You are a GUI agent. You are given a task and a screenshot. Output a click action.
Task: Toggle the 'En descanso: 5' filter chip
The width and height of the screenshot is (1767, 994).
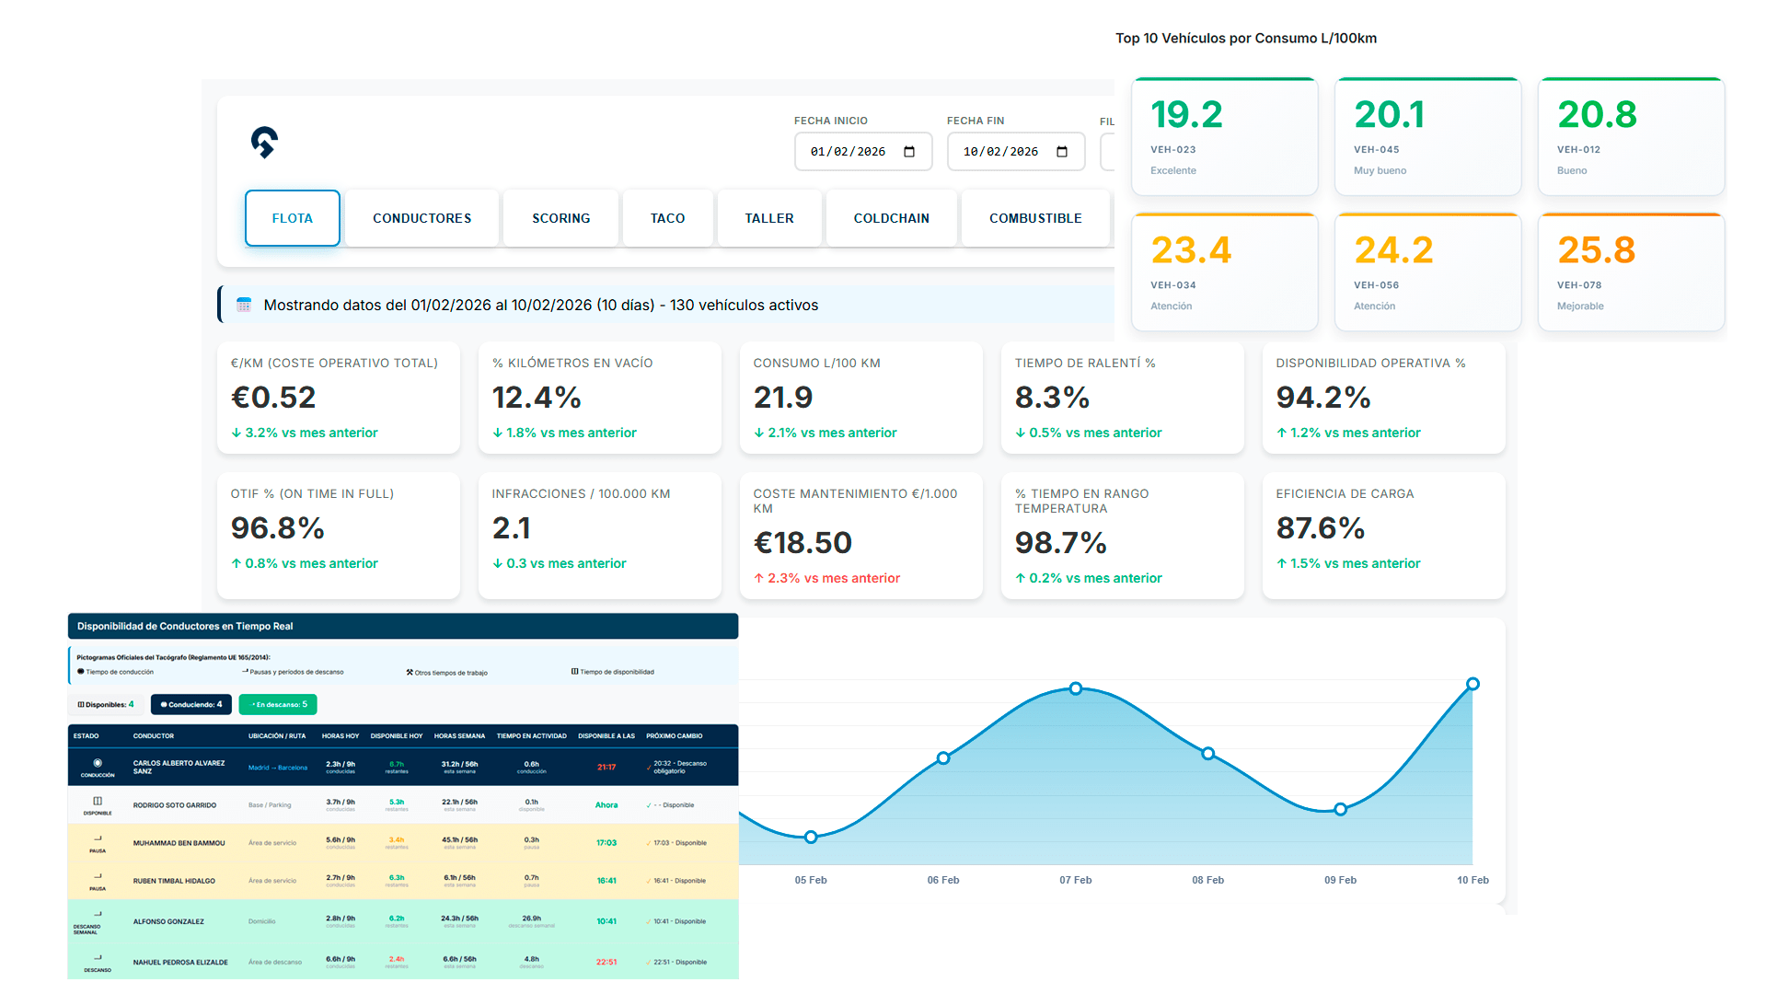278,705
